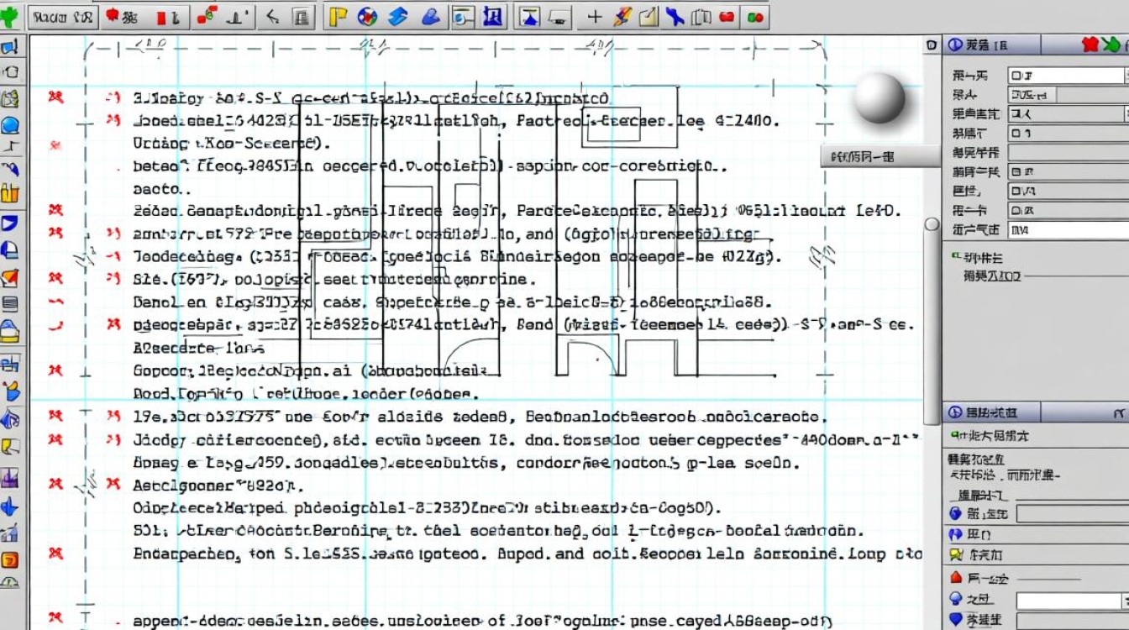Select the yellow flag toolbar icon
Image resolution: width=1129 pixels, height=630 pixels.
pos(338,17)
